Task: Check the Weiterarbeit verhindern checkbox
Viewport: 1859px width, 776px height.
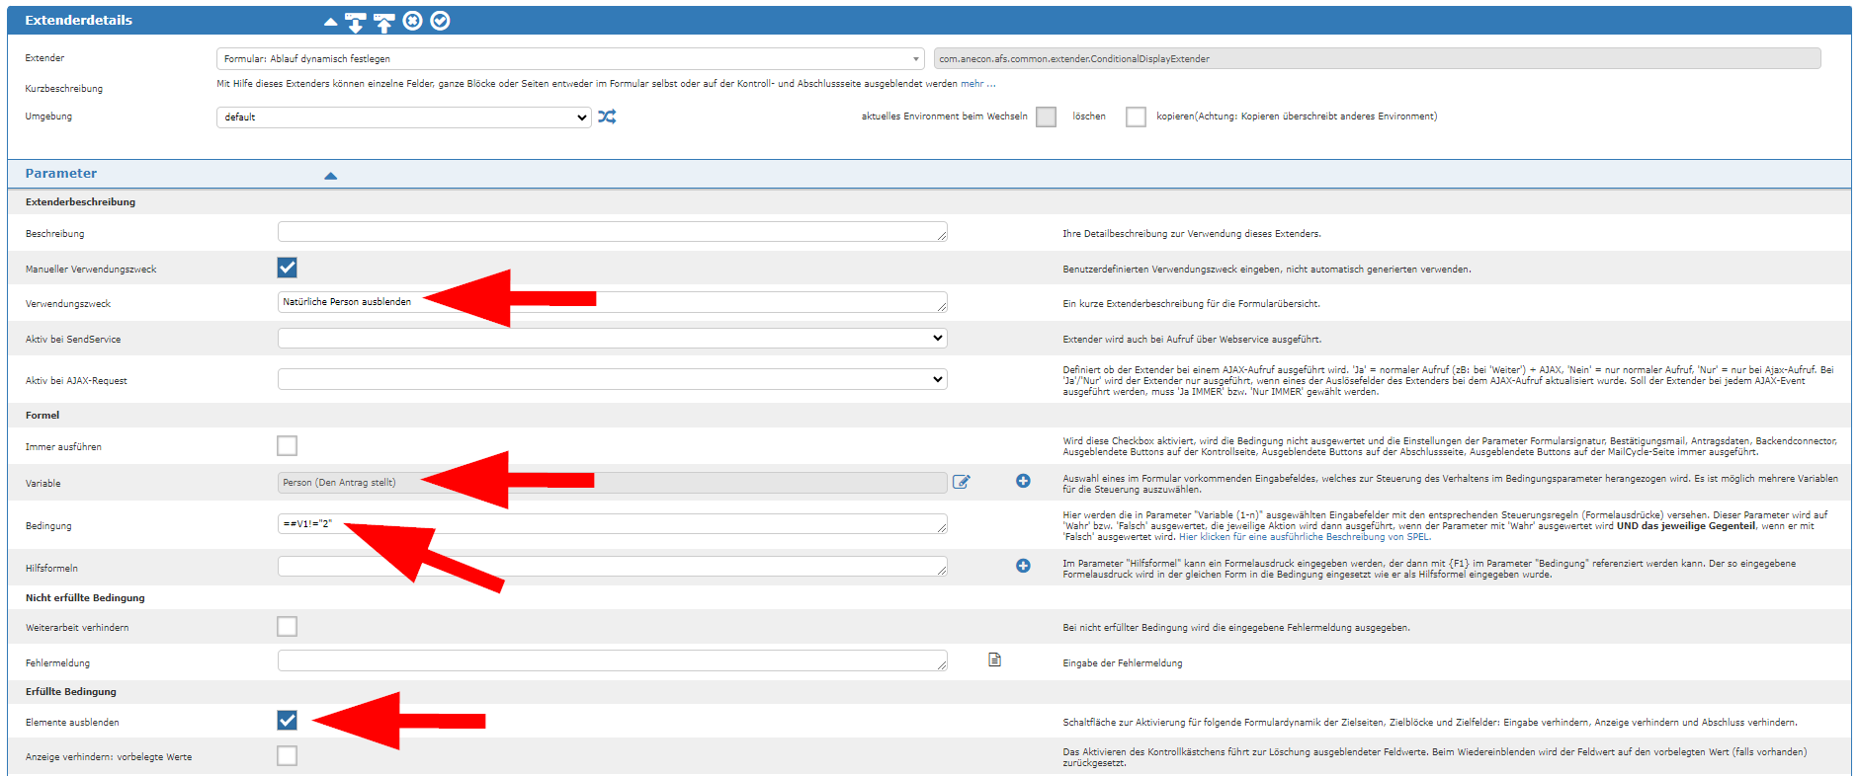Action: (287, 627)
